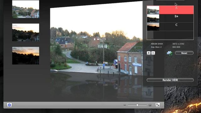Select highlighted red row A in image list
Viewport: 201px width, 113px height.
point(170,10)
